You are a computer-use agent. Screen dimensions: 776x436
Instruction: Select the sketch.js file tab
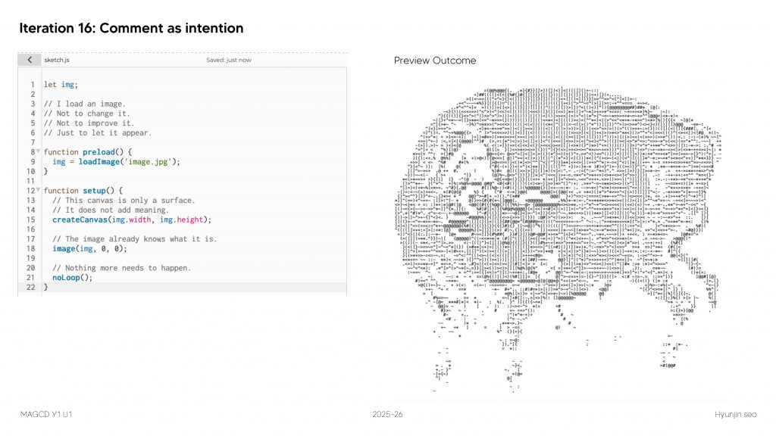(x=58, y=60)
